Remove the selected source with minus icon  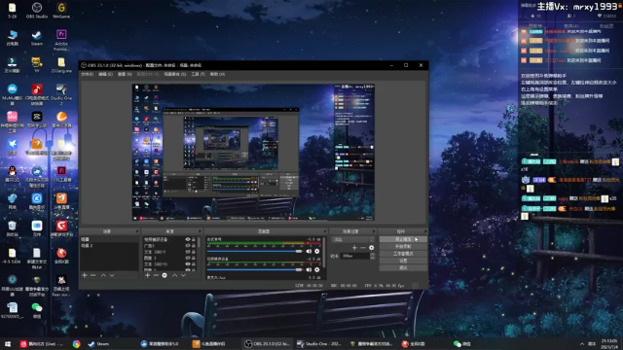156,275
